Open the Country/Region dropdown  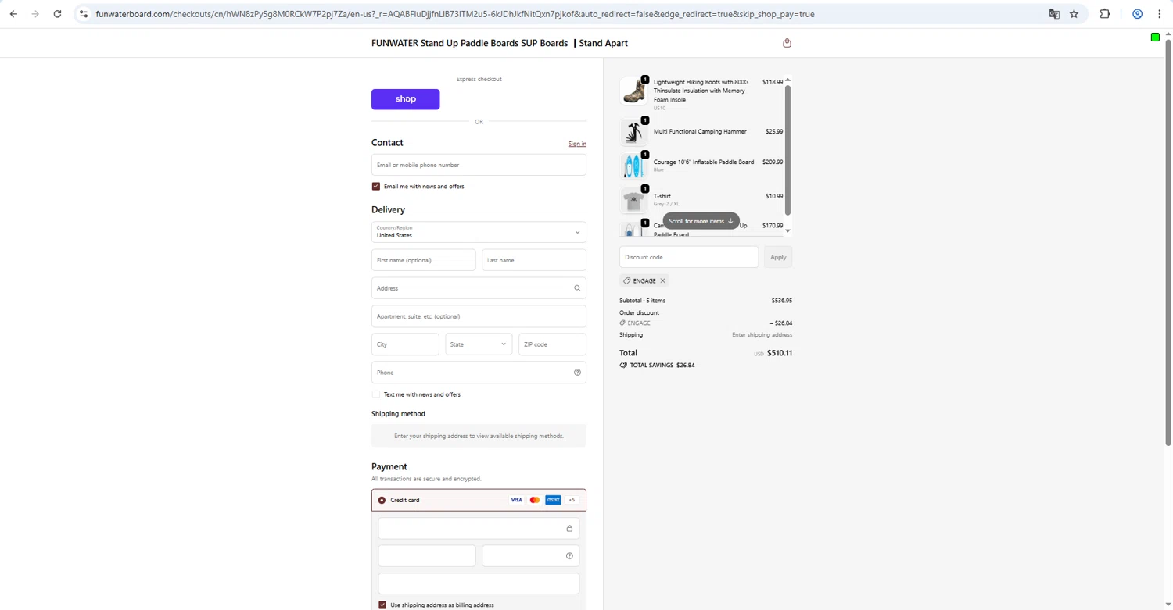click(x=479, y=232)
